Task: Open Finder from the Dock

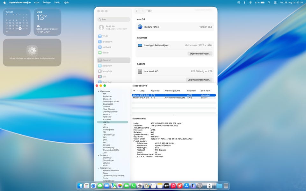Action: 80,186
